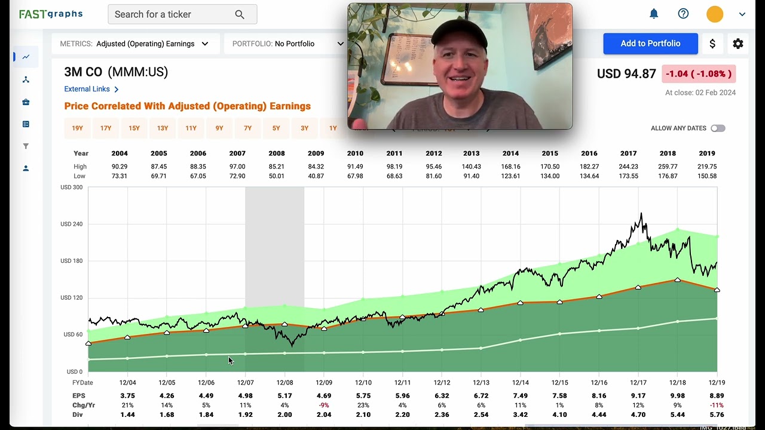
Task: Select the 17Y time period tab
Action: point(106,128)
